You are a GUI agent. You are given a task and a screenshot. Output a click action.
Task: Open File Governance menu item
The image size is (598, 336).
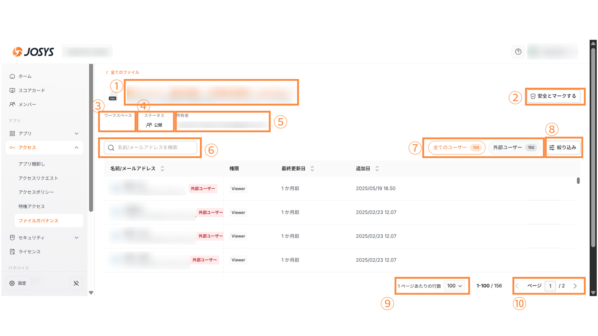[38, 221]
